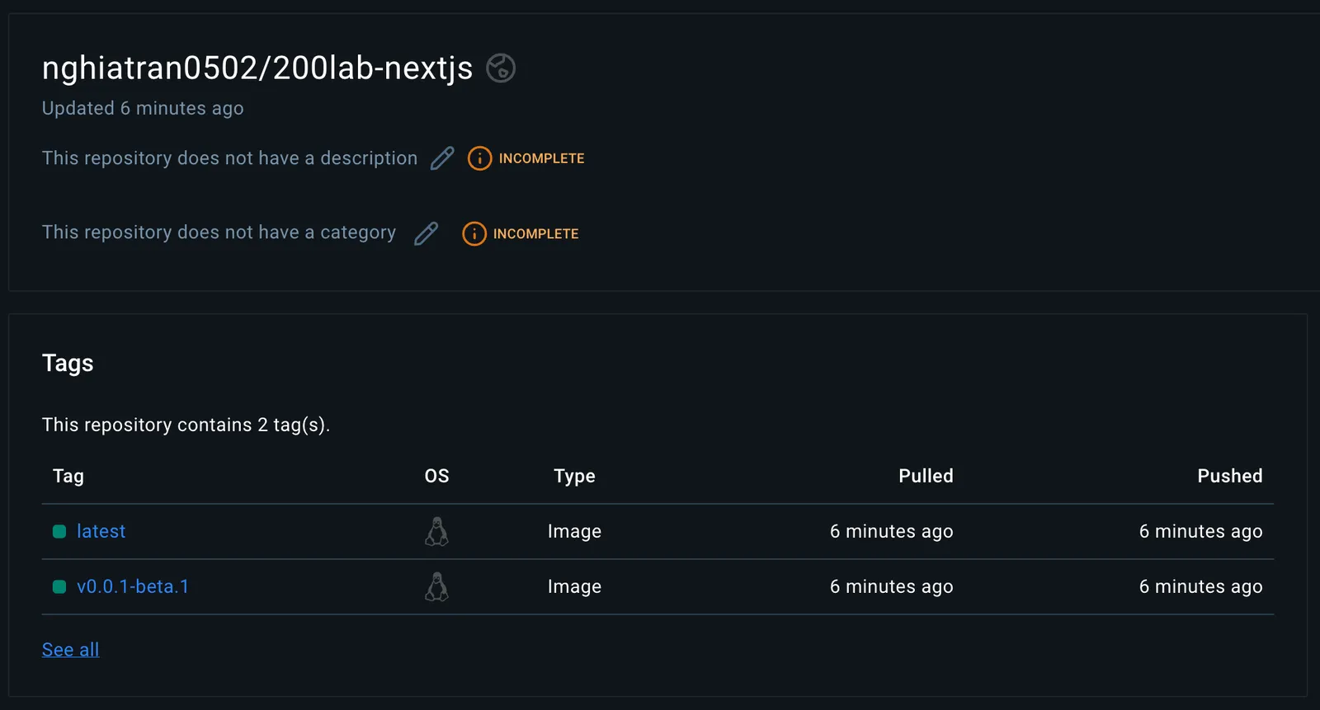Screen dimensions: 1320x710
Task: Click the Linux penguin icon for latest tag
Action: [x=436, y=532]
